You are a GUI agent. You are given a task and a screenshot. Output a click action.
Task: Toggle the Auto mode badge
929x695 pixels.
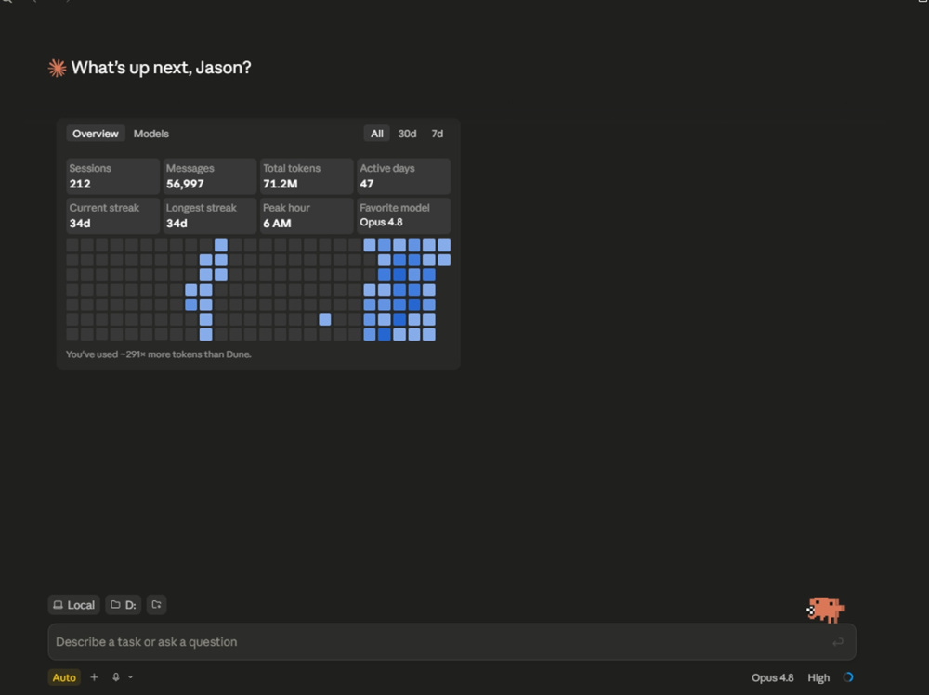[64, 677]
